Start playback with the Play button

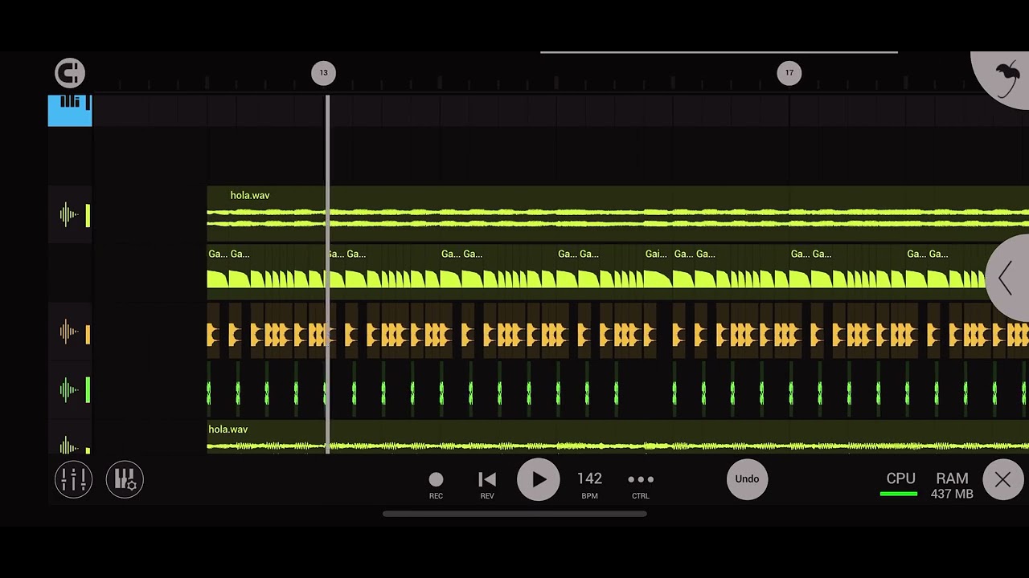click(x=538, y=480)
